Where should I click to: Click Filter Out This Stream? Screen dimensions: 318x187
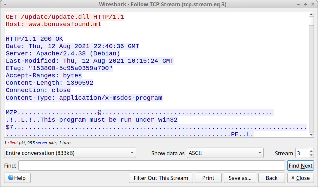click(x=161, y=178)
